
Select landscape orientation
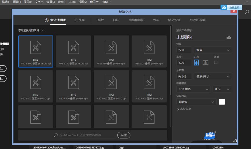[205, 62]
